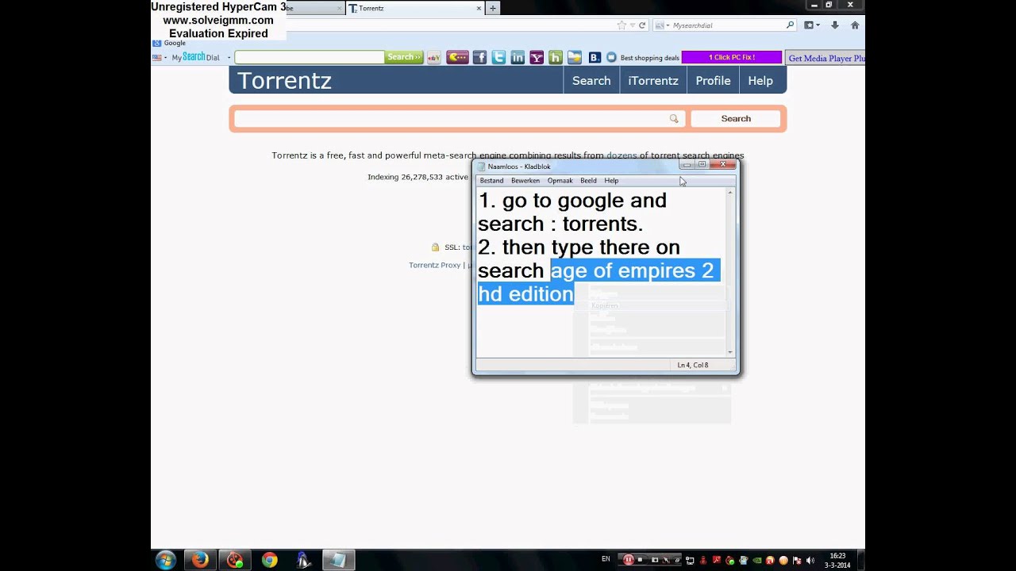Focus the Mysearchdial browser search box
This screenshot has height=571, width=1016.
pyautogui.click(x=727, y=25)
